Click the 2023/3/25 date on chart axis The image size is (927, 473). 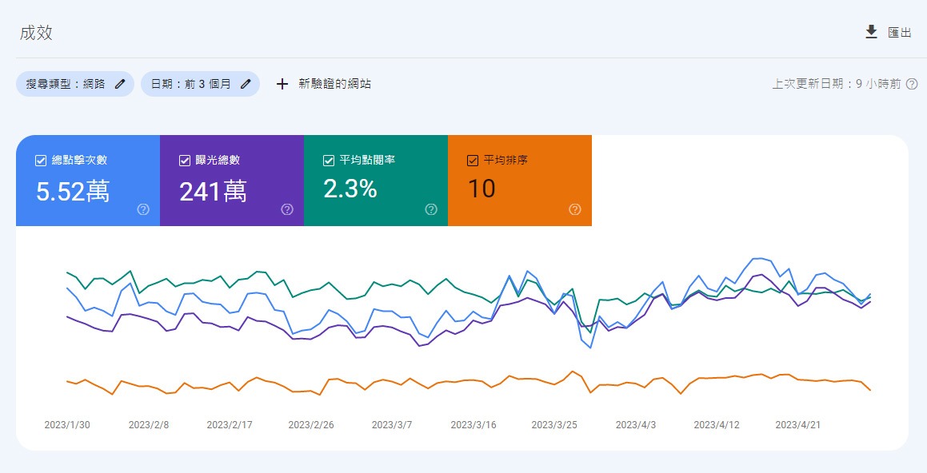coord(554,425)
